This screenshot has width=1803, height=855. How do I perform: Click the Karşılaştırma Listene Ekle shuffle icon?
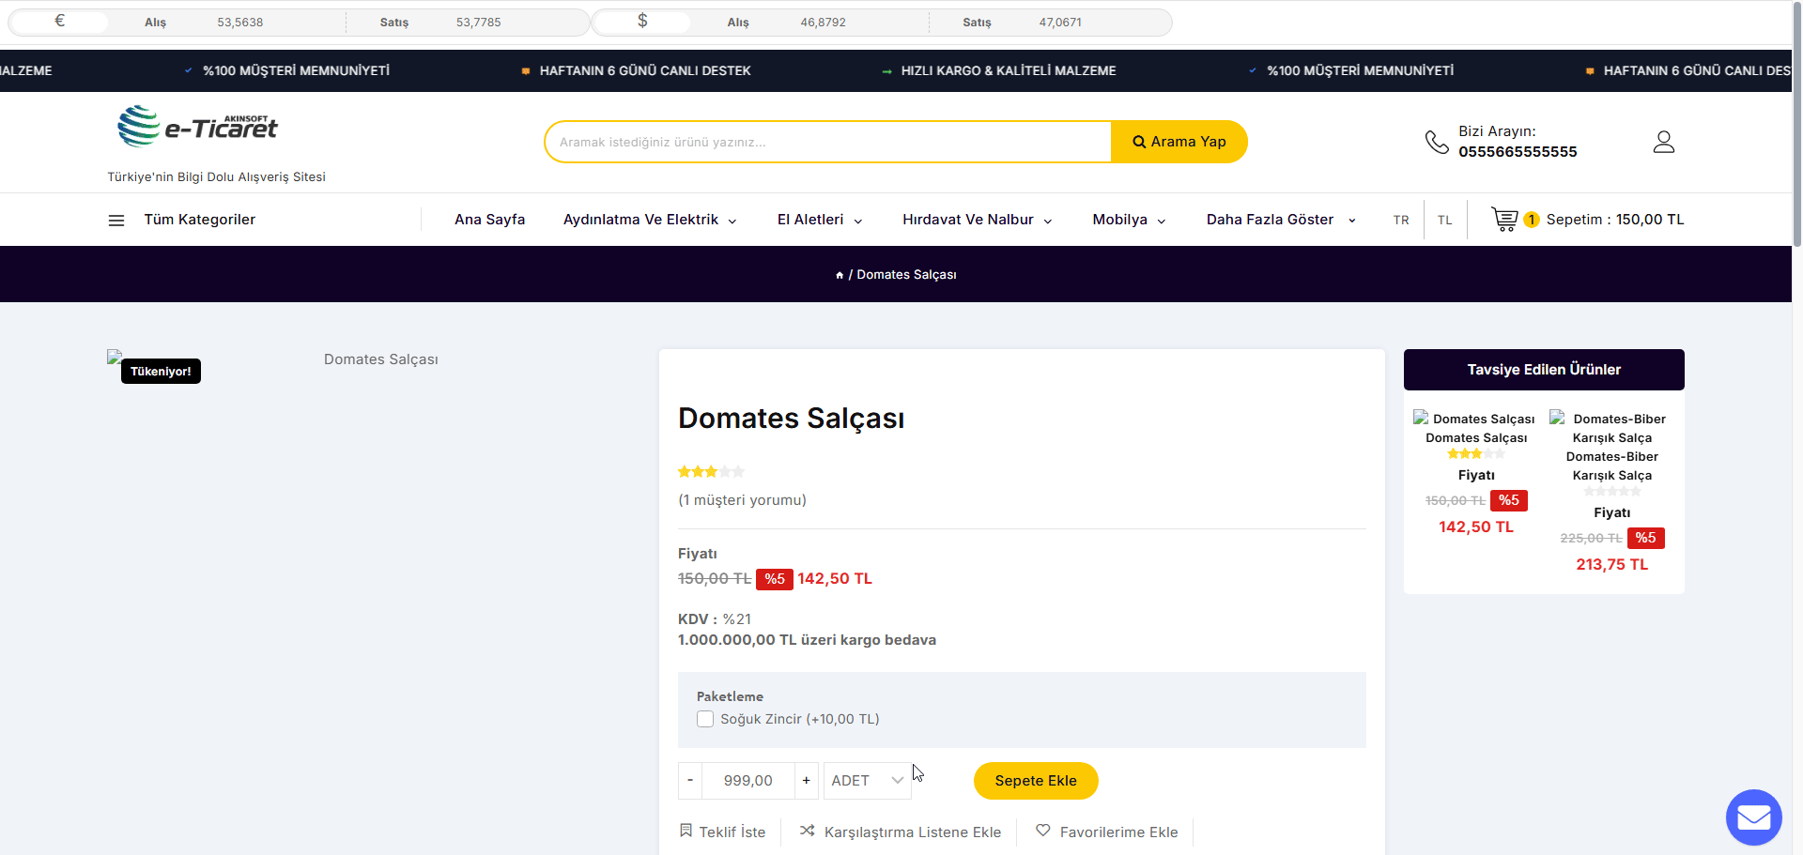[808, 831]
